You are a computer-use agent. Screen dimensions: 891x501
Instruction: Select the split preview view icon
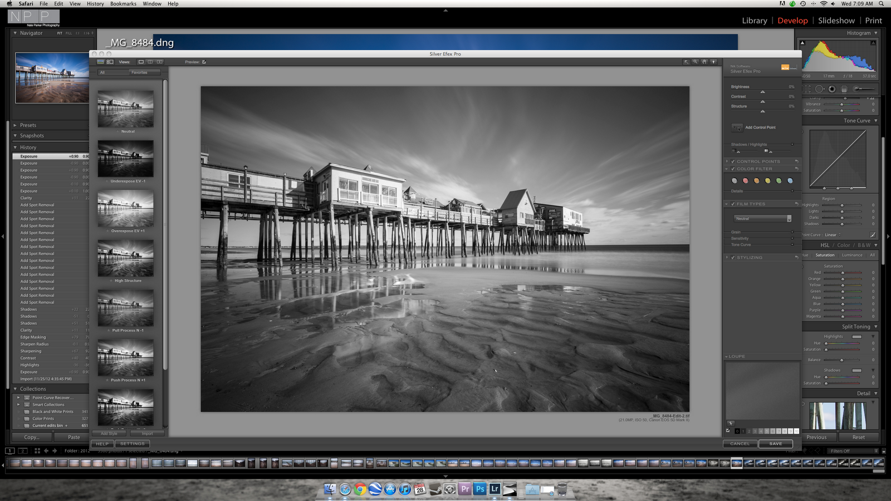[150, 62]
